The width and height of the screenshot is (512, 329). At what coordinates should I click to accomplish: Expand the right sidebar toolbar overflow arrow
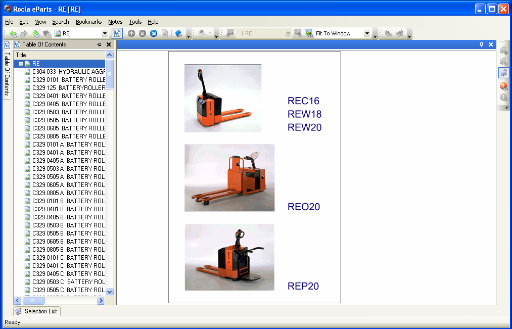506,108
